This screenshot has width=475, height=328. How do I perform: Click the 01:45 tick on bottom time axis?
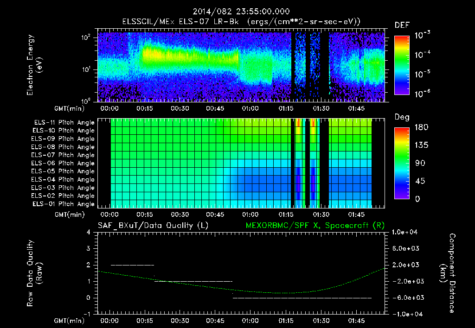(x=356, y=321)
